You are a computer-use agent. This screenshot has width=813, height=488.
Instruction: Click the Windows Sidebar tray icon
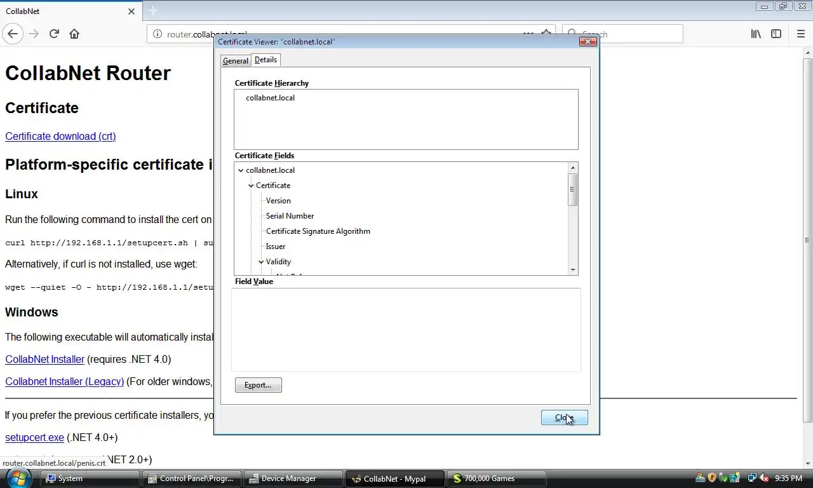734,478
